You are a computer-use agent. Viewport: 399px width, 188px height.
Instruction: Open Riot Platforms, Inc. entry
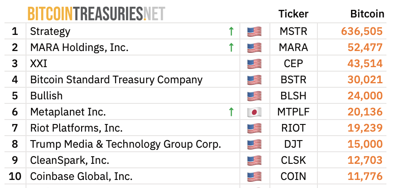(x=76, y=128)
